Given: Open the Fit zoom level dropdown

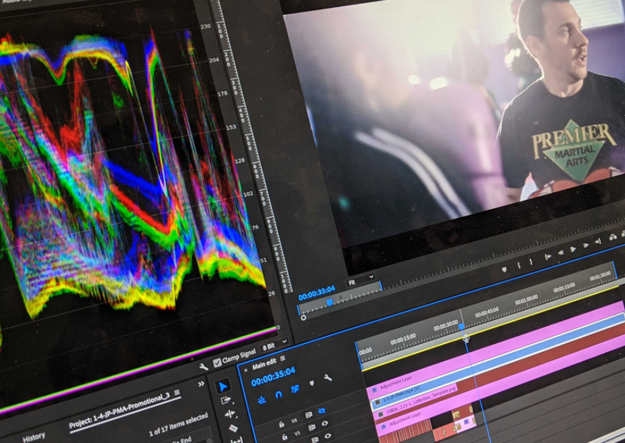Looking at the screenshot, I should tap(361, 280).
